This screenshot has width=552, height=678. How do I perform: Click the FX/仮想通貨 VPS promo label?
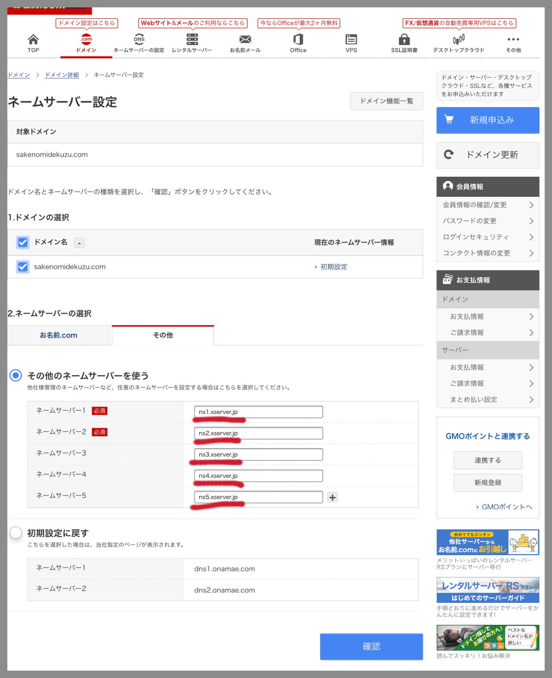pyautogui.click(x=459, y=23)
